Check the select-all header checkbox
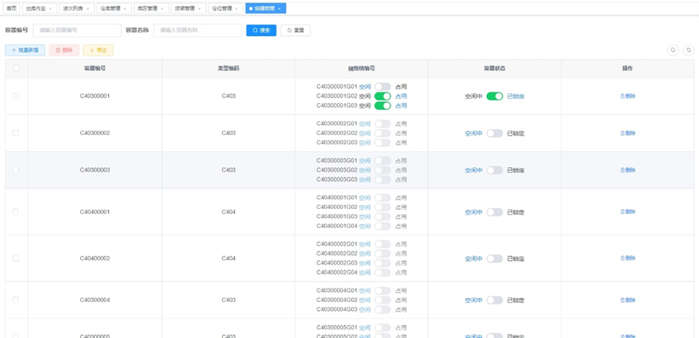Screen dimensions: 699x338 (x=16, y=69)
